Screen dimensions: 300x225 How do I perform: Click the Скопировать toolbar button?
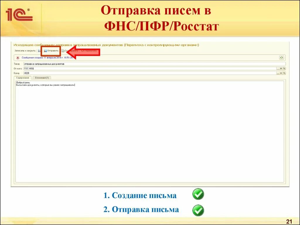pyautogui.click(x=70, y=51)
